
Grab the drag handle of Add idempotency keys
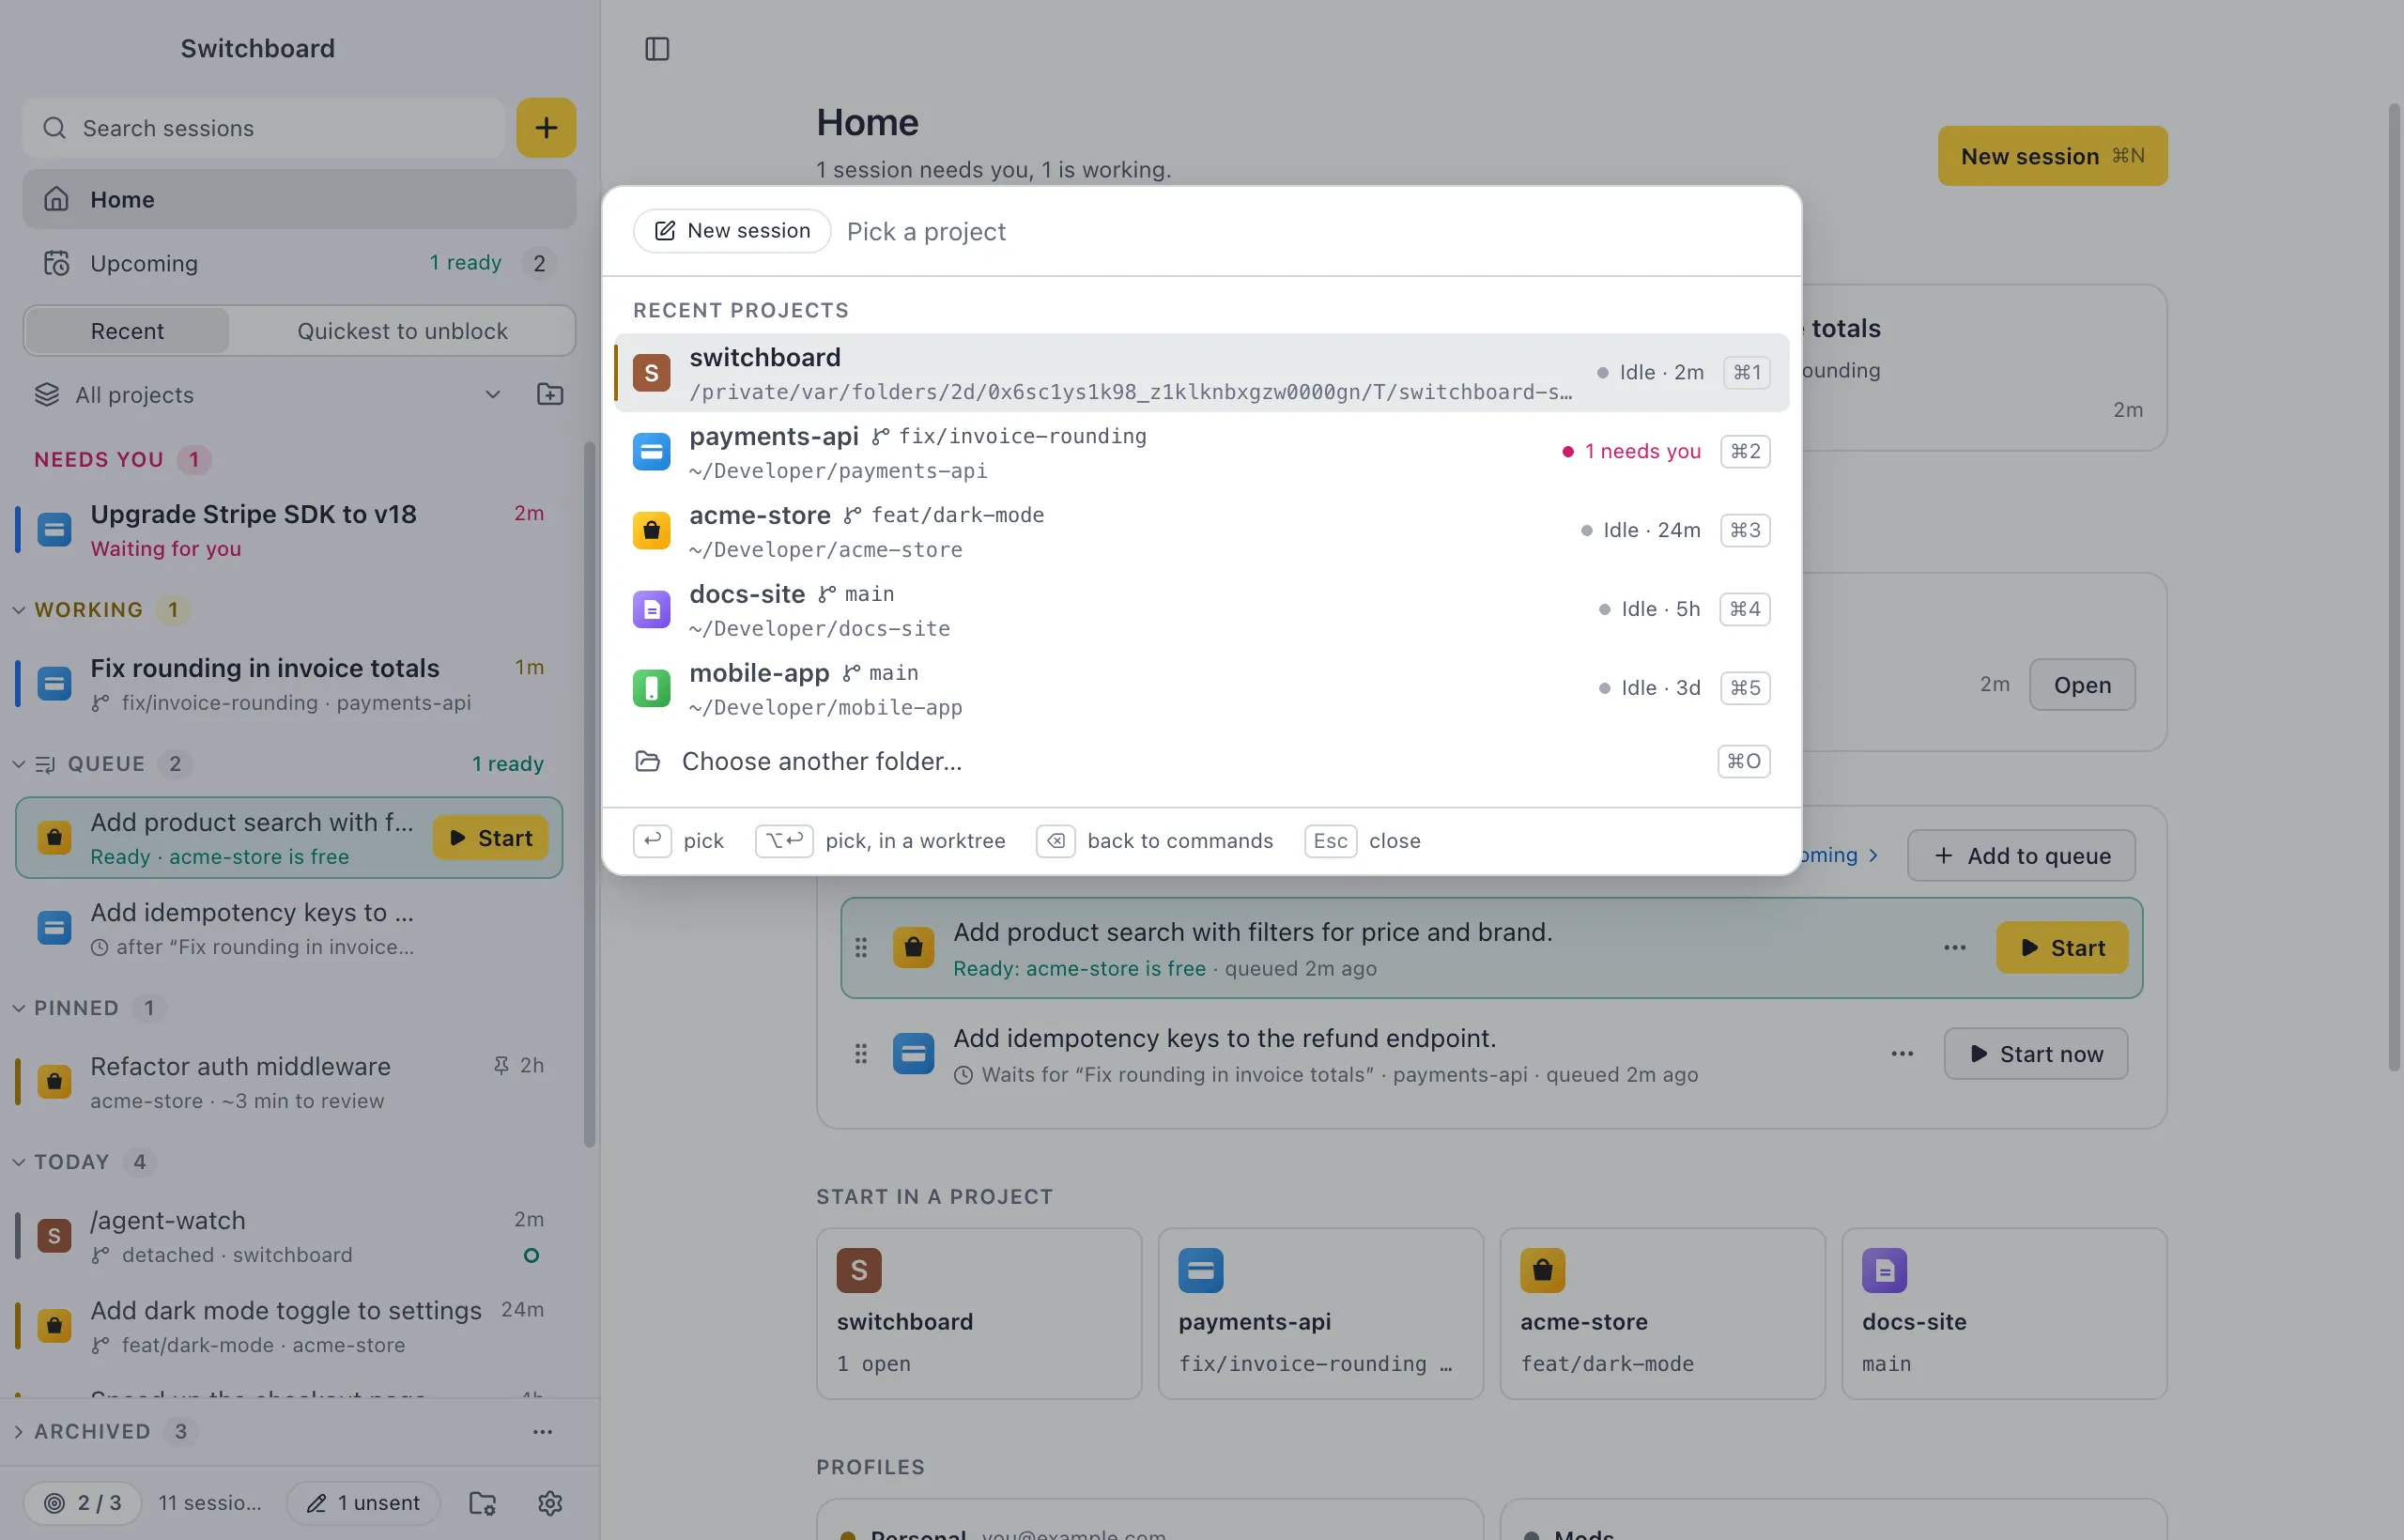pyautogui.click(x=861, y=1054)
